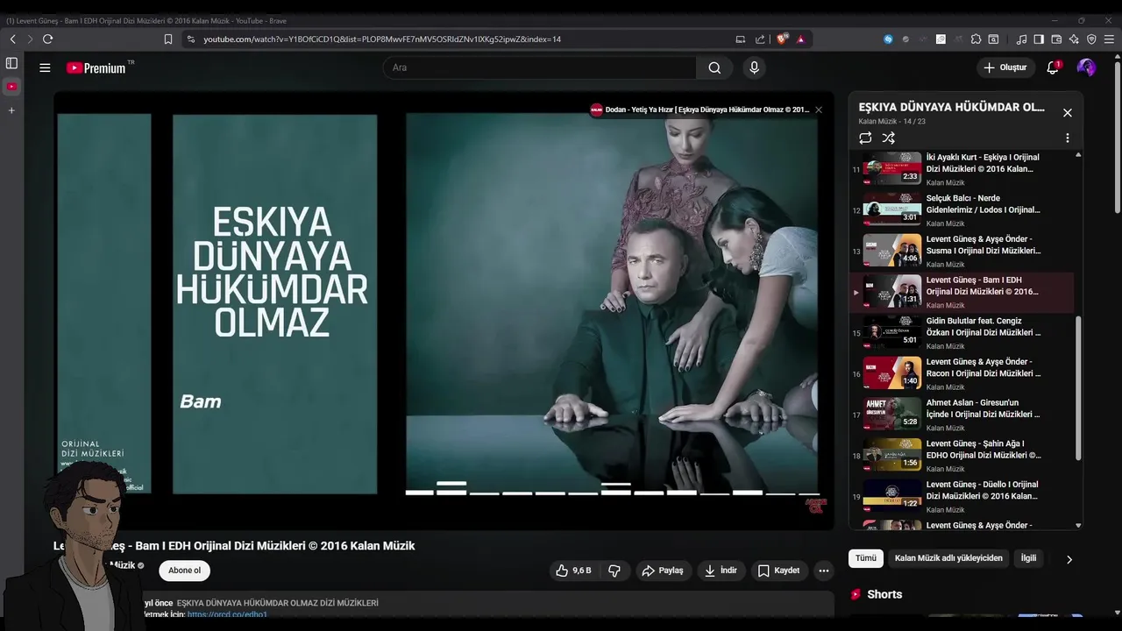Play Levent Güneş - Şahin Ağa
This screenshot has width=1122, height=631.
point(962,455)
